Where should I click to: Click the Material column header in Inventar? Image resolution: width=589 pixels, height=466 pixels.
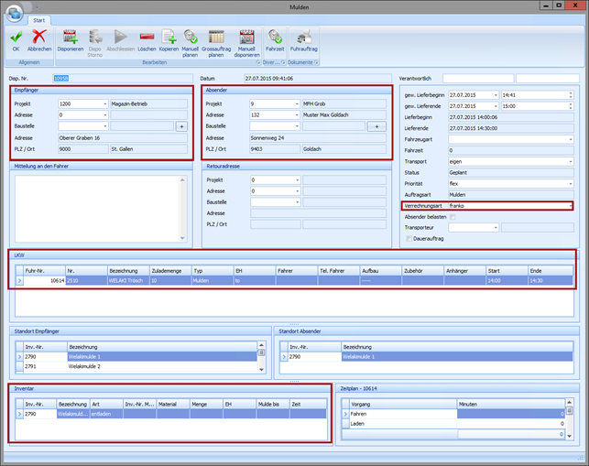point(173,405)
